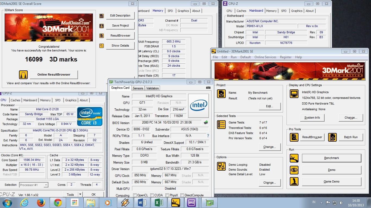Select About tab in middle CPU-Z window
This screenshot has width=371, height=208.
pyautogui.click(x=196, y=11)
